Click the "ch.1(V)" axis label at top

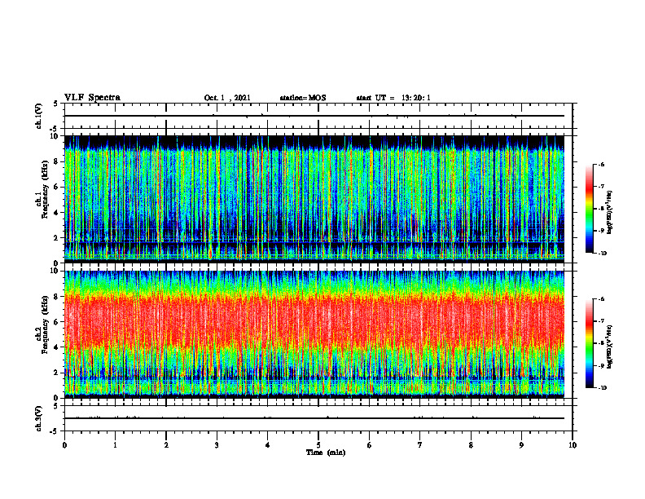pos(39,116)
